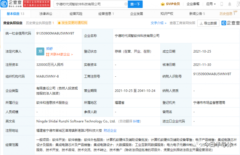Click company name 宁德时代润智软件科技有限公司 in table
Image resolution: width=240 pixels, height=155 pixels.
(x=137, y=36)
